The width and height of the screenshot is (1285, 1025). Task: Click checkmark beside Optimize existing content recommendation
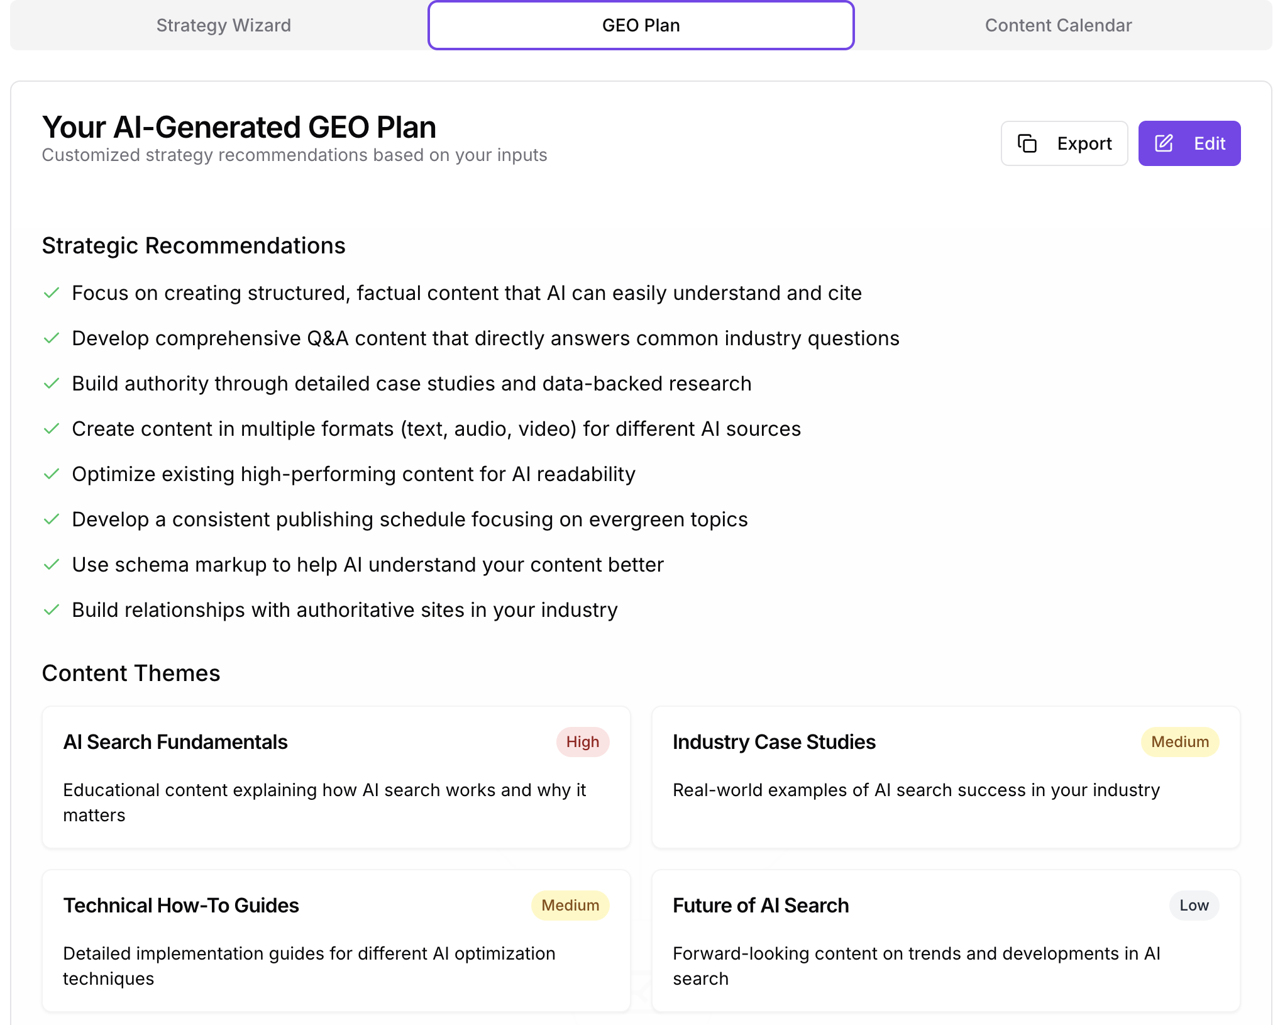click(x=52, y=474)
